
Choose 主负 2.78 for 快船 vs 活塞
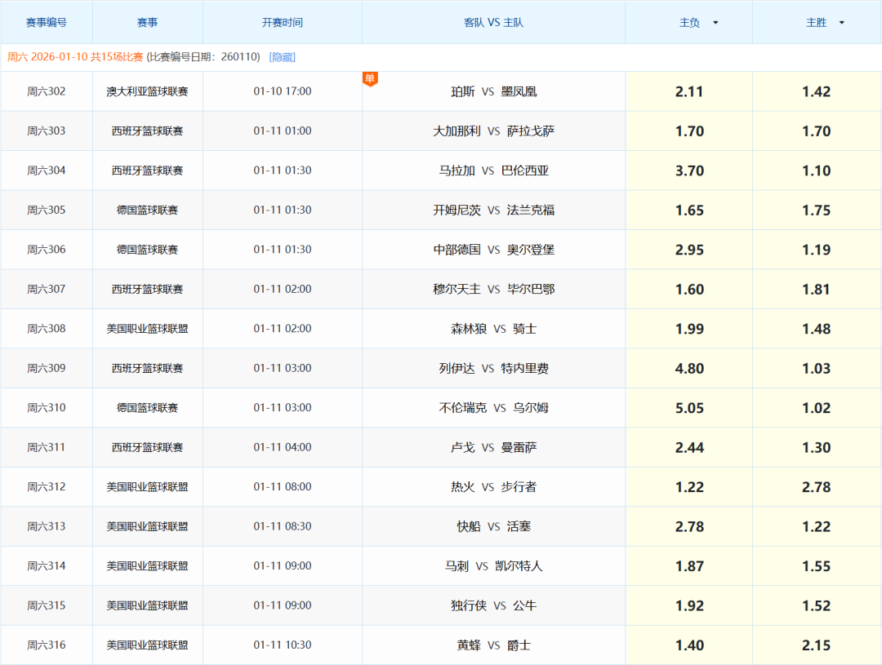point(689,527)
